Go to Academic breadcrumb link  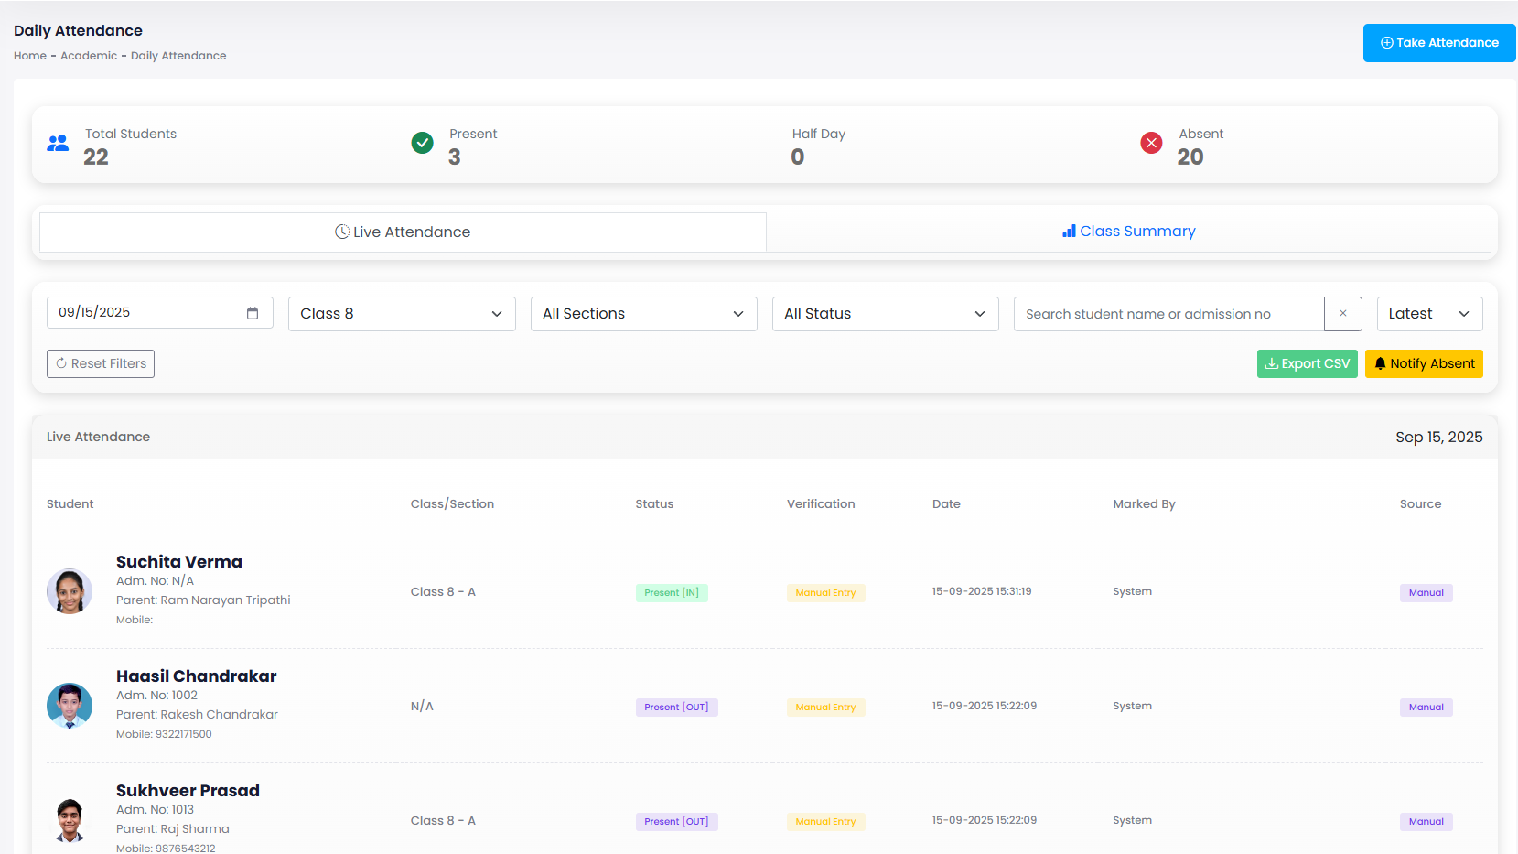pos(89,56)
